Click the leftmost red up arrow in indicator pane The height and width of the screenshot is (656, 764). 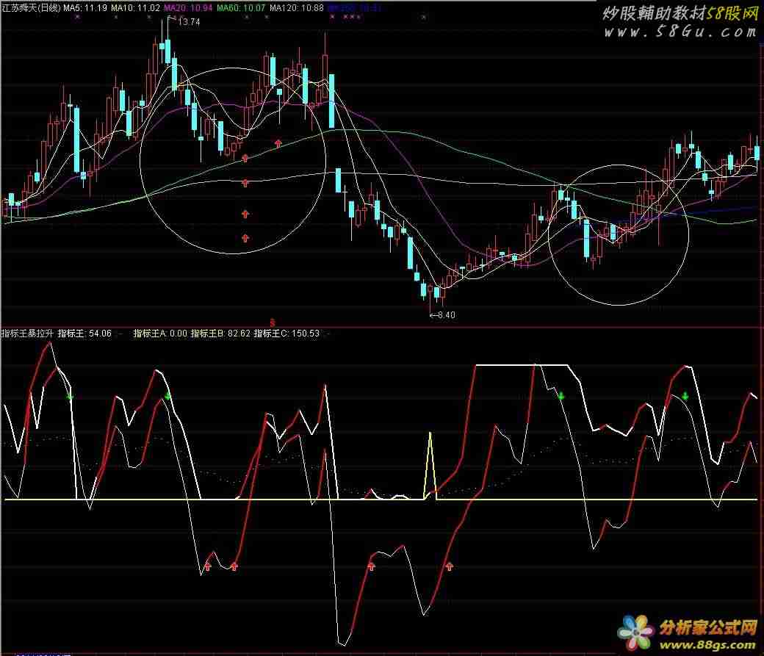pos(208,566)
